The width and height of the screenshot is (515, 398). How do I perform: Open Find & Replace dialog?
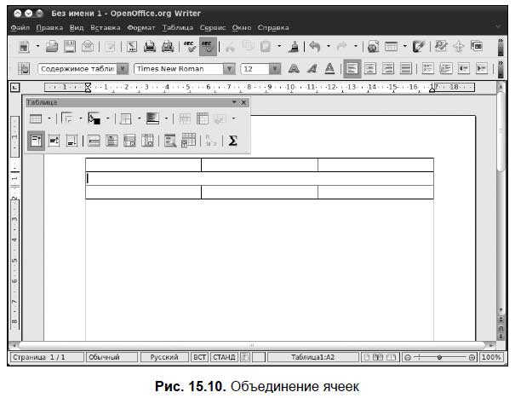(x=441, y=47)
